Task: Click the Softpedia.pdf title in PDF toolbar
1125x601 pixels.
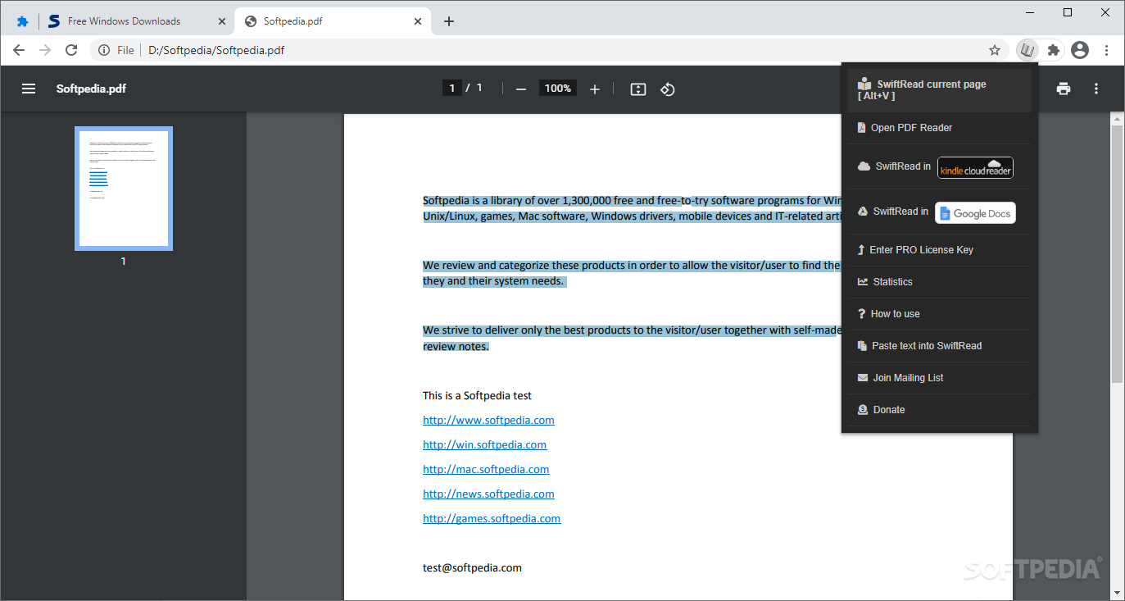Action: (91, 89)
